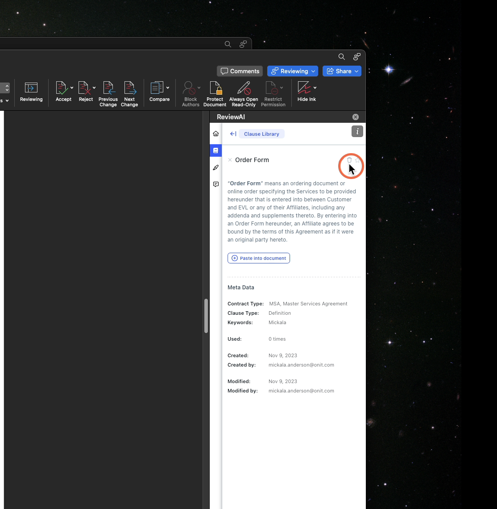The width and height of the screenshot is (497, 509).
Task: Click the created-by email mickala.anderson@onit.com
Action: 302,365
